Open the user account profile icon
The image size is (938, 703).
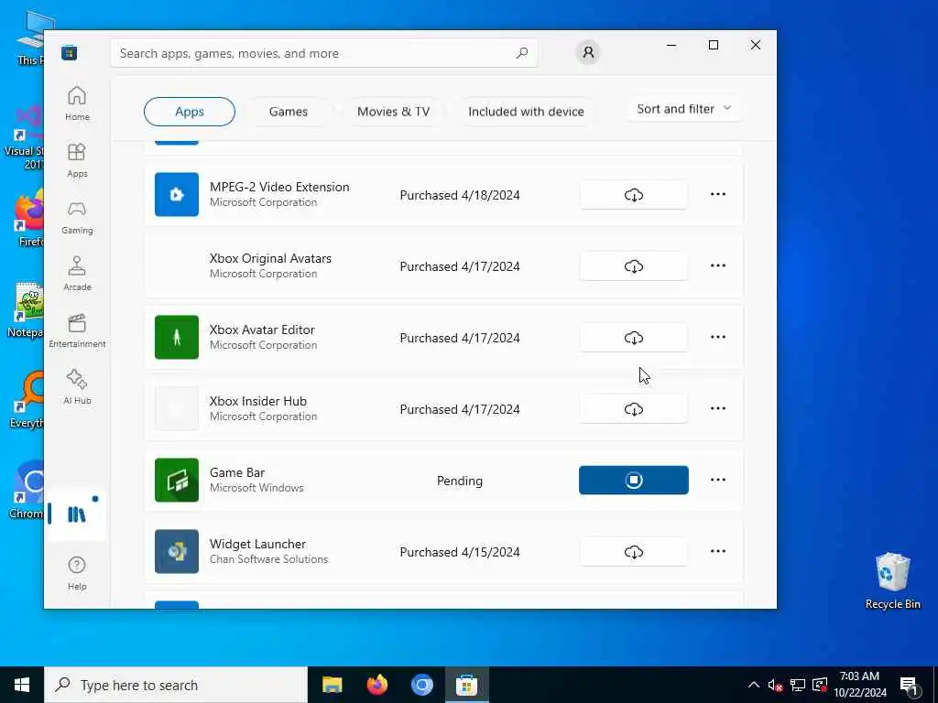click(x=588, y=52)
